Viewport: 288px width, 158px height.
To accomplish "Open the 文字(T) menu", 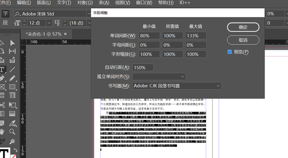I will point(64,3).
